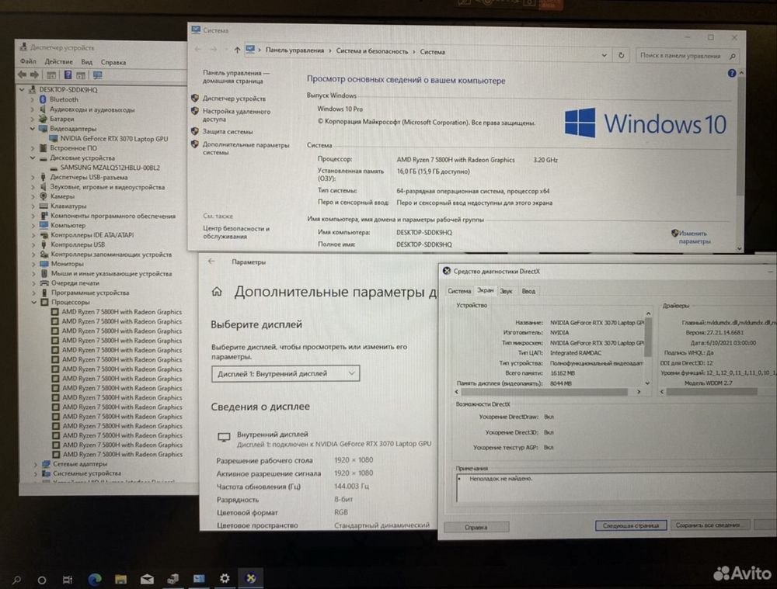Select NVIDIA GeForce RTX 3070 Laptop GPU device
This screenshot has width=777, height=589.
pyautogui.click(x=114, y=139)
